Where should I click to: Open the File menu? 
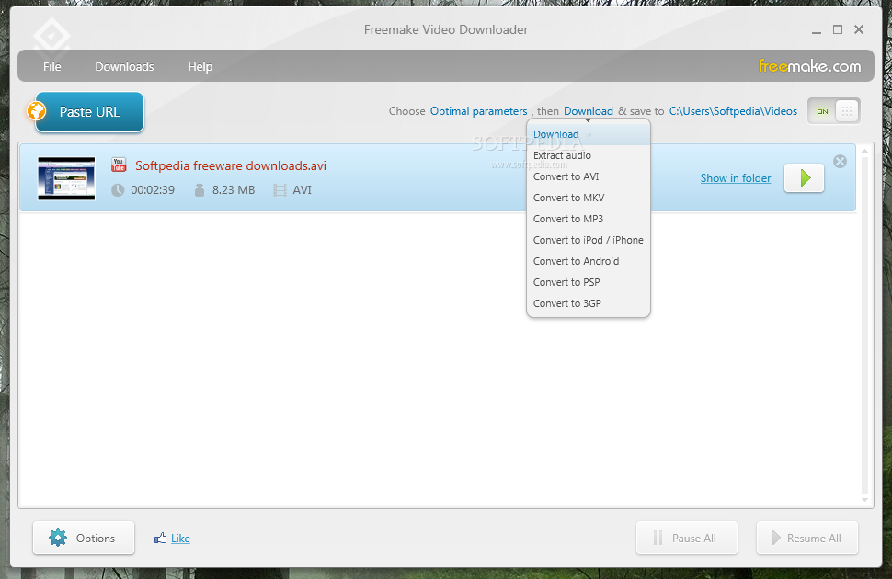pyautogui.click(x=51, y=66)
